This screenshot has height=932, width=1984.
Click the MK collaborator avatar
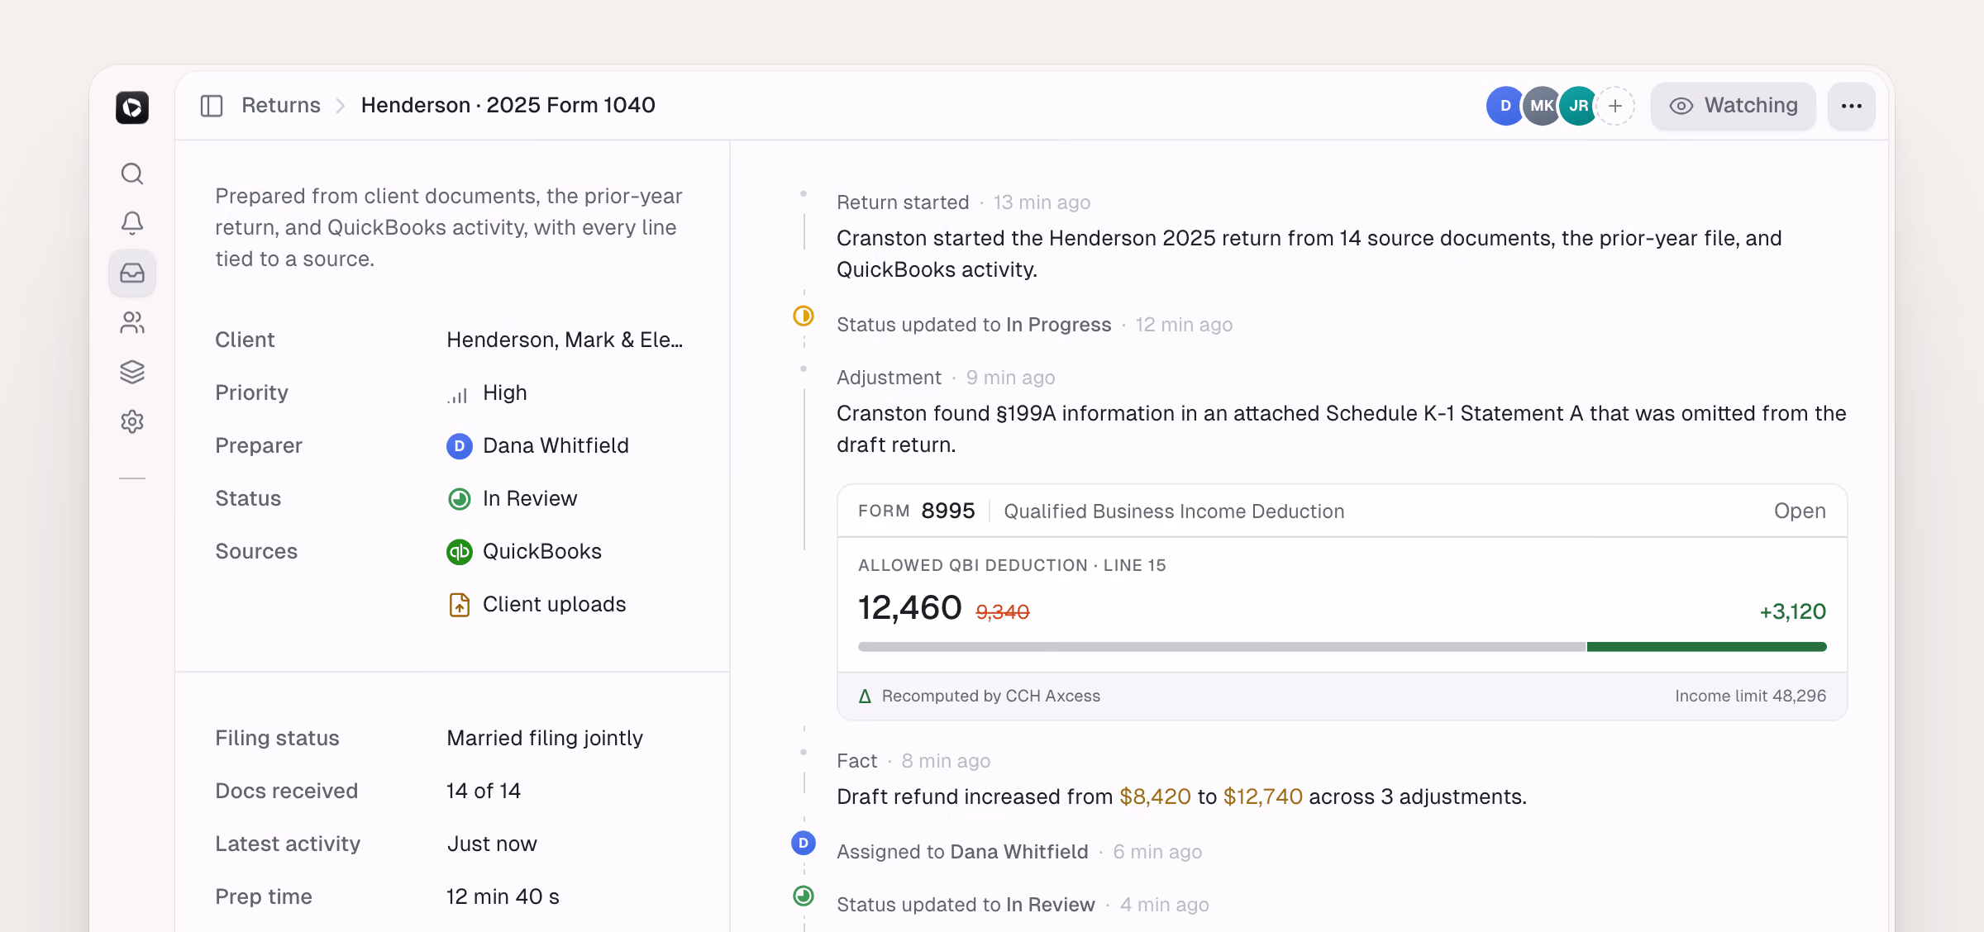click(1542, 106)
